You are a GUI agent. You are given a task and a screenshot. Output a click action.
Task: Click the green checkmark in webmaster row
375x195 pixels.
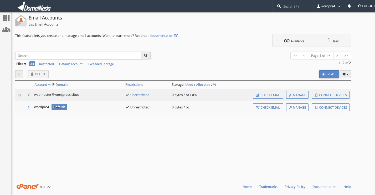click(127, 95)
